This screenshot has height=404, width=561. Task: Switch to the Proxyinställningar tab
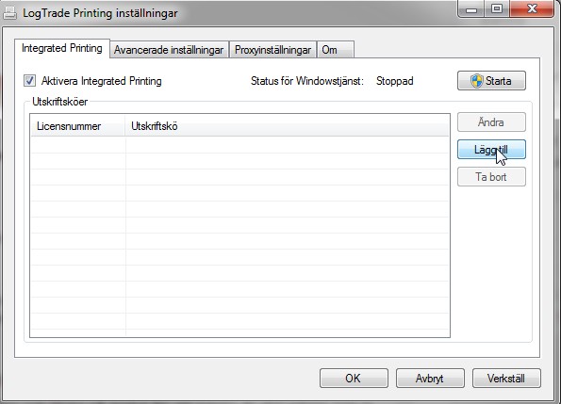click(x=272, y=50)
